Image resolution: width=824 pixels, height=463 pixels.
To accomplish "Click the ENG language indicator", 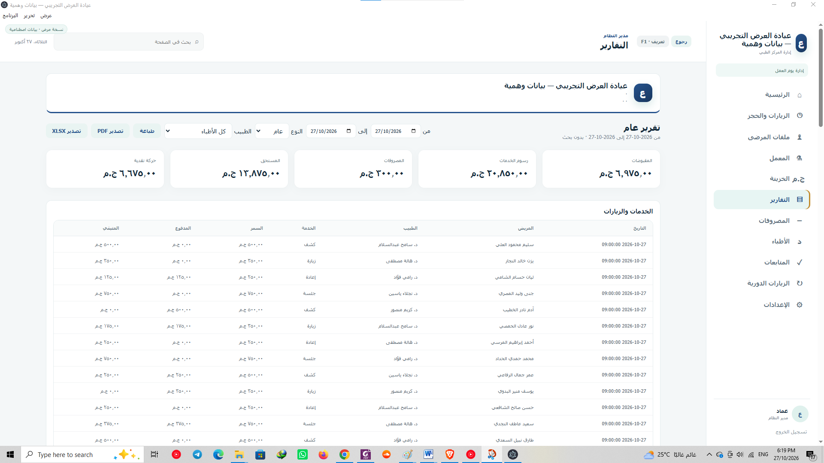I will pos(763,454).
